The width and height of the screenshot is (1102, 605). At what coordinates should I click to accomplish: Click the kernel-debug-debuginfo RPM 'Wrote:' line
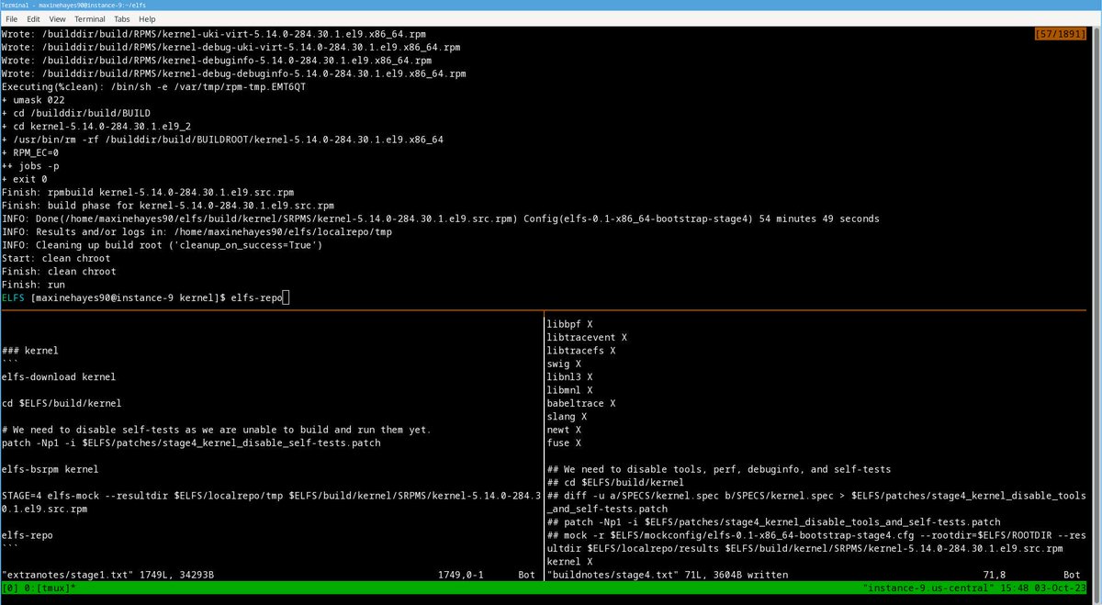233,73
